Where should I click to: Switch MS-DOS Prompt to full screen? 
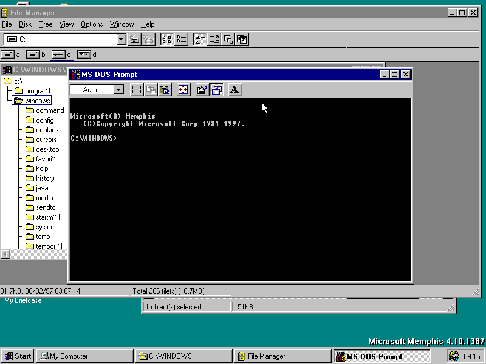[x=183, y=90]
